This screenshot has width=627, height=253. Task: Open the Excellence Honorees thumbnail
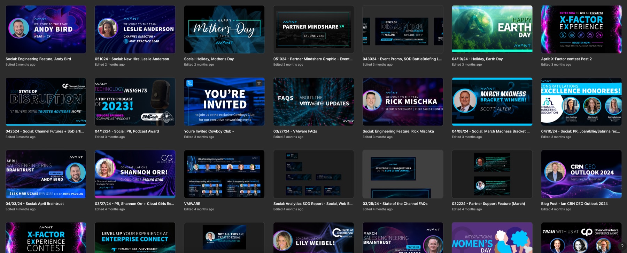[581, 101]
